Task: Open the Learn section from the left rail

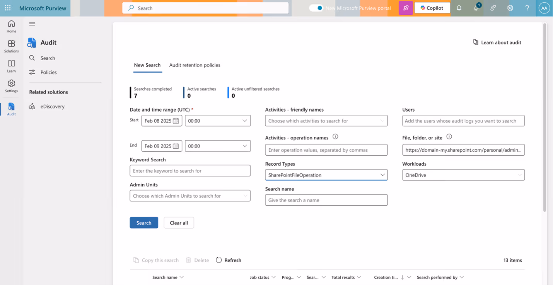Action: 11,65
